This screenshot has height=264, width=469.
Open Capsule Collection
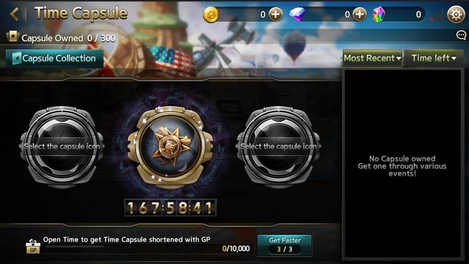(x=55, y=58)
